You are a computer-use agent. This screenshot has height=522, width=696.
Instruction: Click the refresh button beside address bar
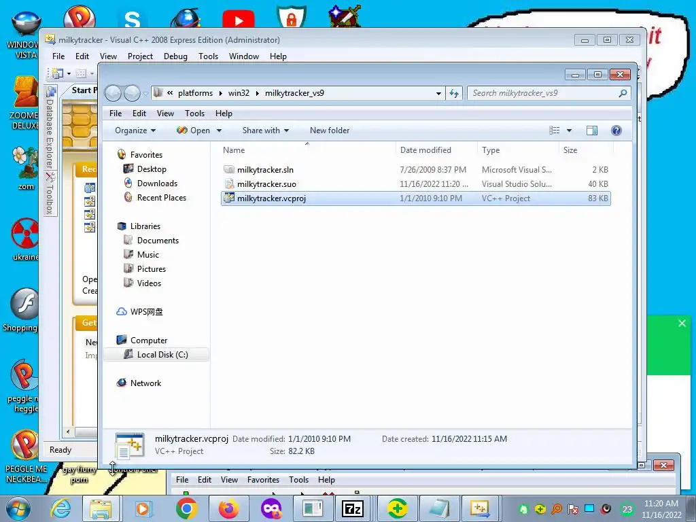453,93
